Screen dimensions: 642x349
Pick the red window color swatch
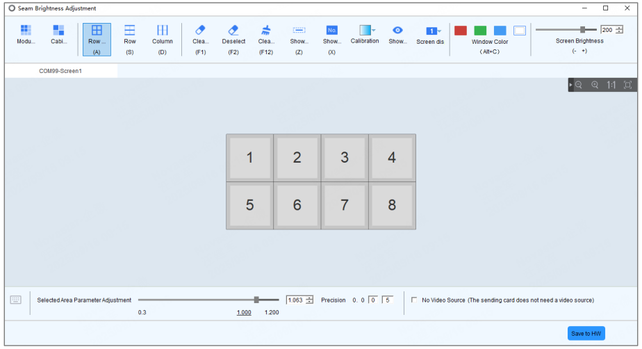point(461,31)
